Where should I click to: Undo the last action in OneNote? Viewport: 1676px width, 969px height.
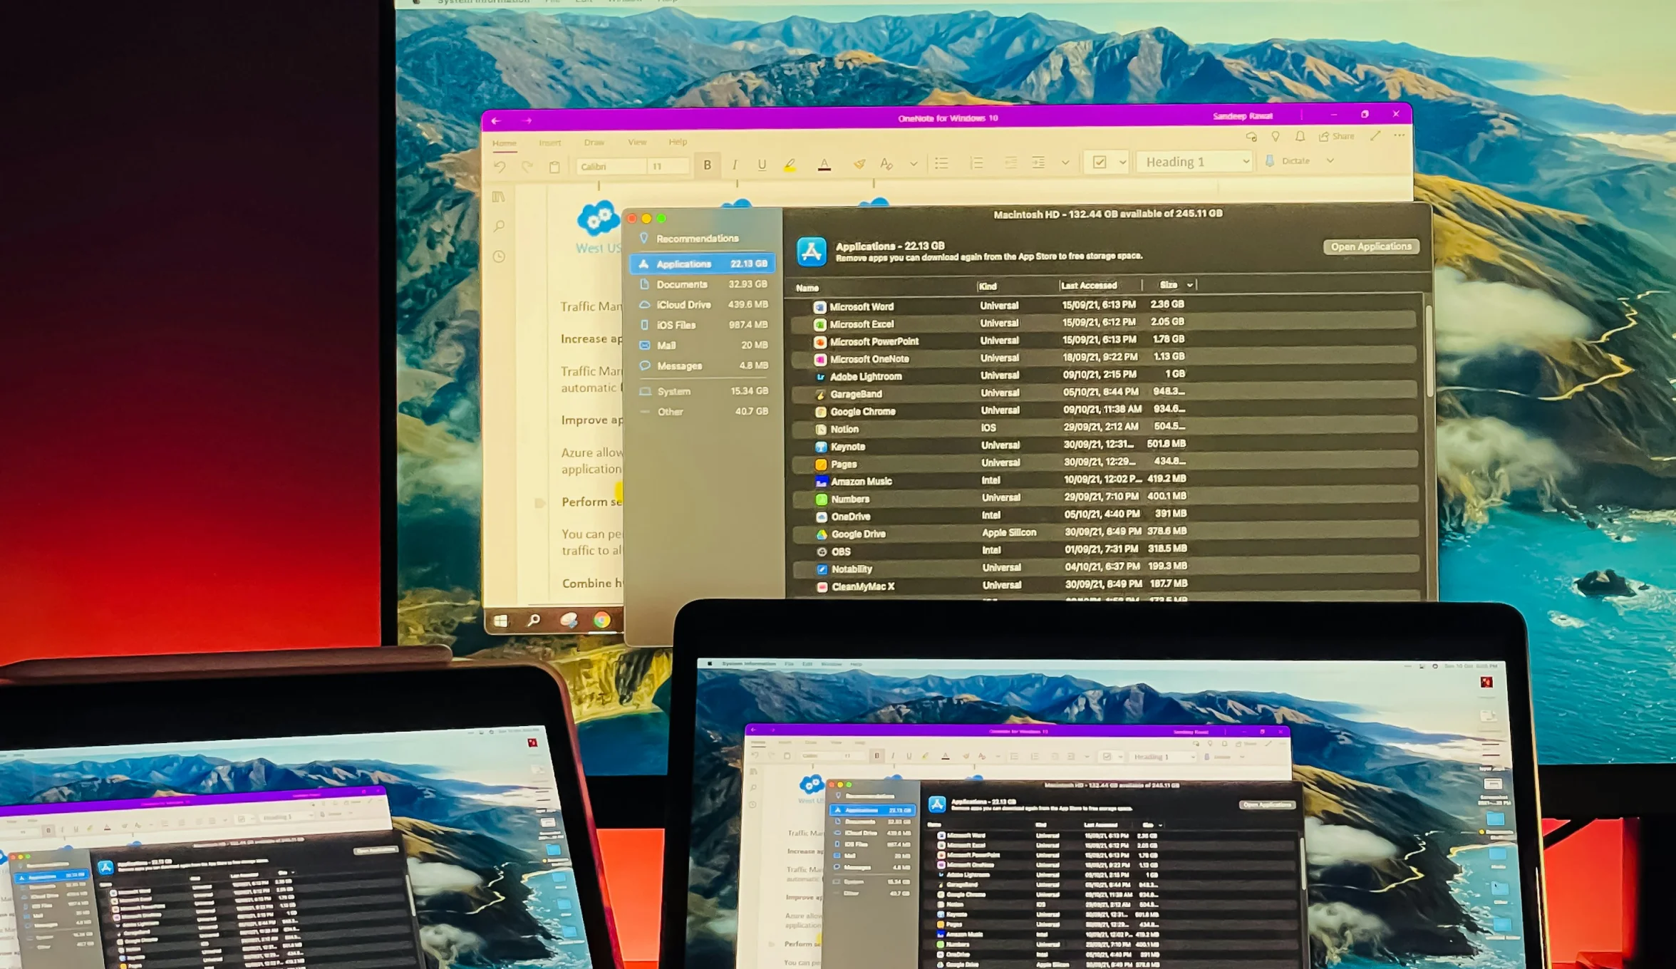click(500, 167)
